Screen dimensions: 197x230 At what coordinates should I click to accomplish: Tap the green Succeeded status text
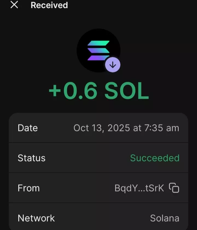(x=155, y=158)
